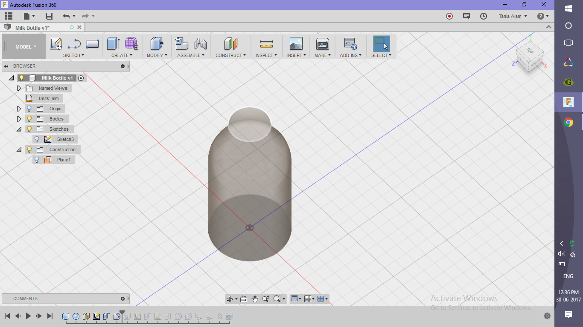Screen dimensions: 583x327
Task: Play the timeline
Action: click(28, 316)
